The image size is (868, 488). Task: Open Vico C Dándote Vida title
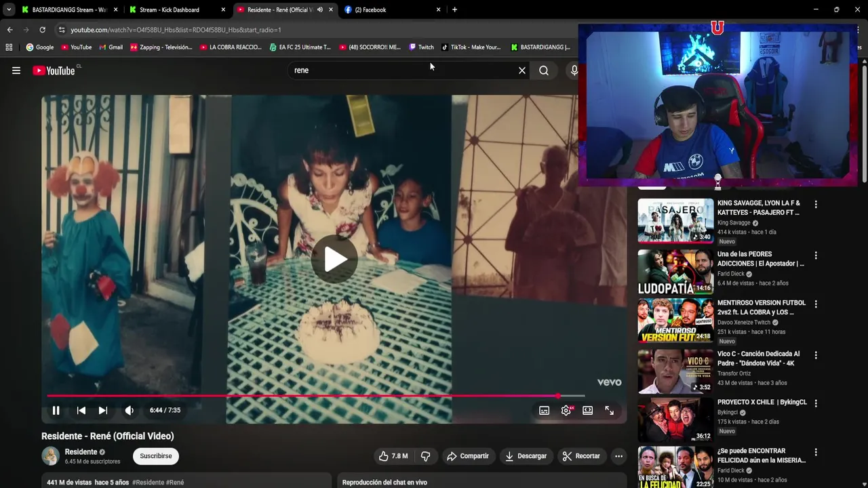[x=758, y=359]
